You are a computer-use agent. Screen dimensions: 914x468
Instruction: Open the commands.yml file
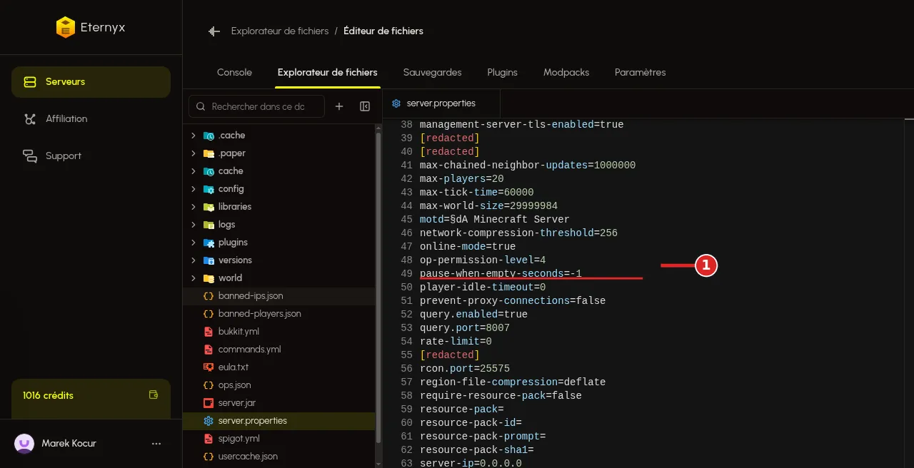tap(279, 350)
